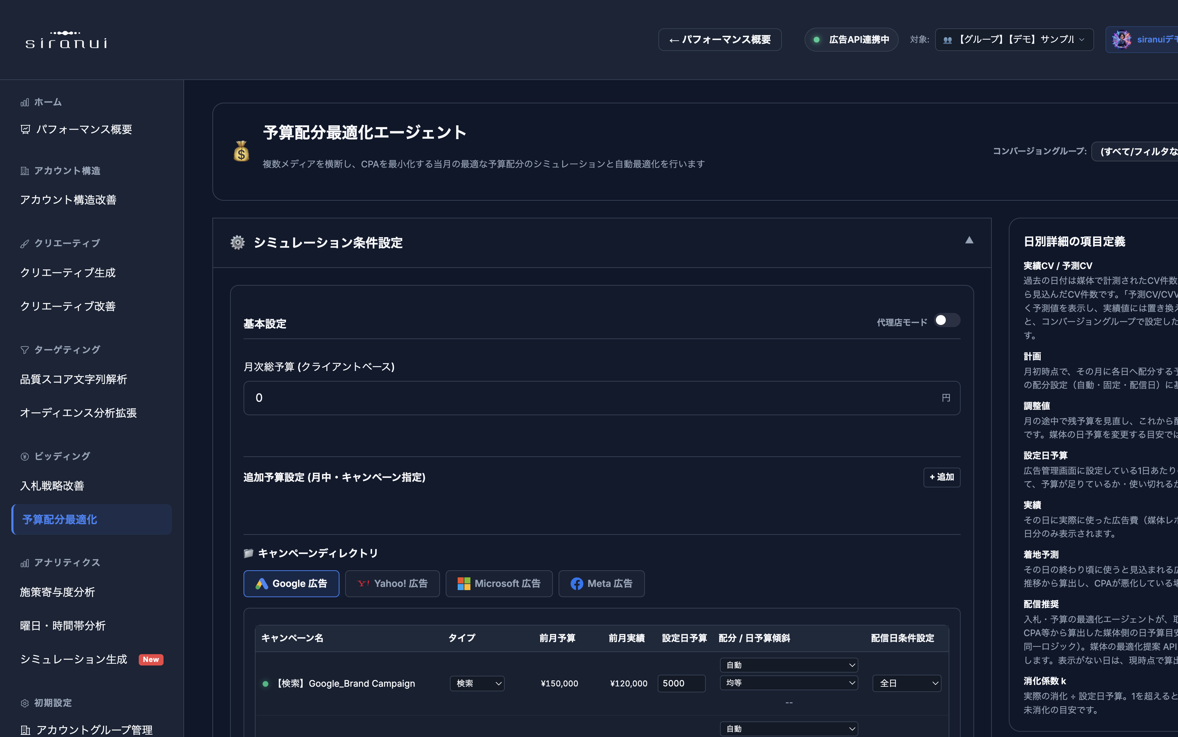Select the Google 広告 tab
The width and height of the screenshot is (1178, 737).
291,583
